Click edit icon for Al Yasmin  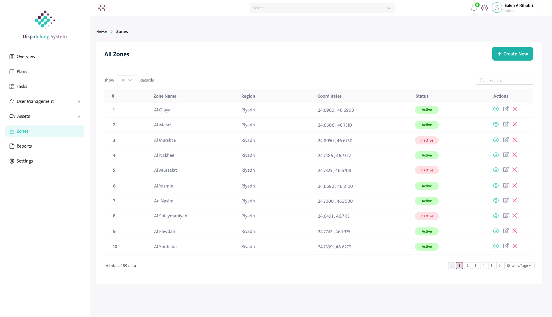[506, 185]
